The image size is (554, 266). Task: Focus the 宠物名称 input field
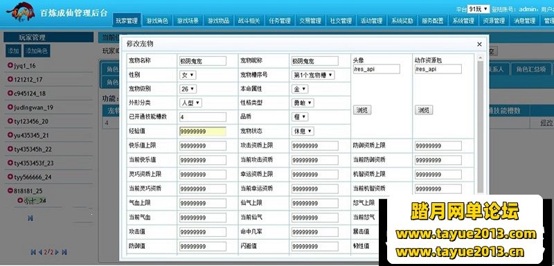(203, 61)
